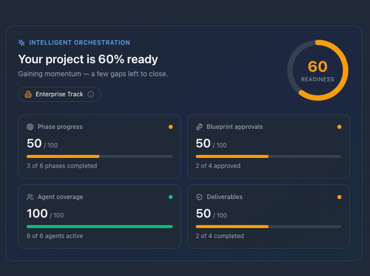Click the Deliverables shield check icon
The width and height of the screenshot is (370, 276).
coord(199,197)
